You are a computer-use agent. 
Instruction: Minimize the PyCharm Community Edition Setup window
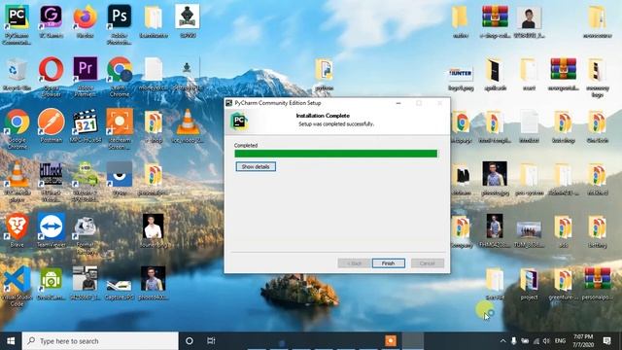pyautogui.click(x=398, y=103)
